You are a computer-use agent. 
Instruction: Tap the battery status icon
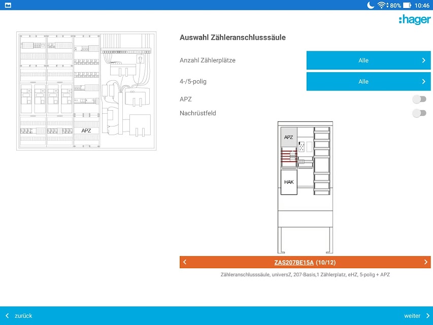[x=407, y=5]
